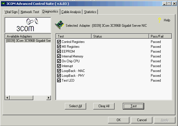Disable the On Chip CPU test

(x=59, y=61)
